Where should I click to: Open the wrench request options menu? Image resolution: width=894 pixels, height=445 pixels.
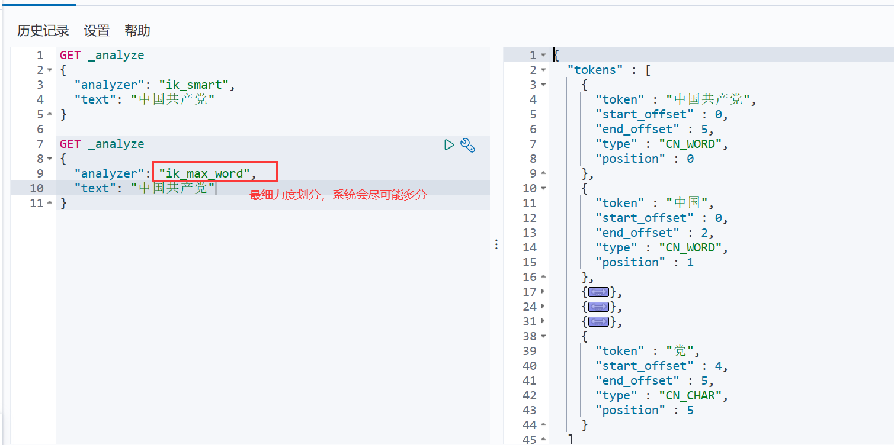(x=468, y=144)
